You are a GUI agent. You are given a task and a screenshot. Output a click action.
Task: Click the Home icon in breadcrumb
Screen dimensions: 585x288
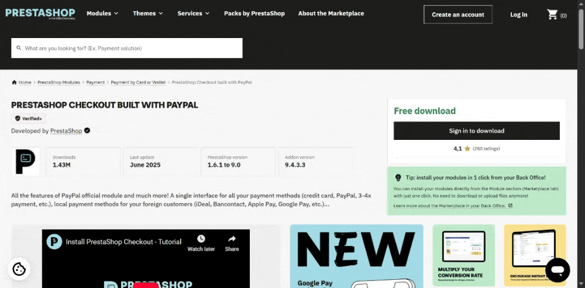point(15,83)
